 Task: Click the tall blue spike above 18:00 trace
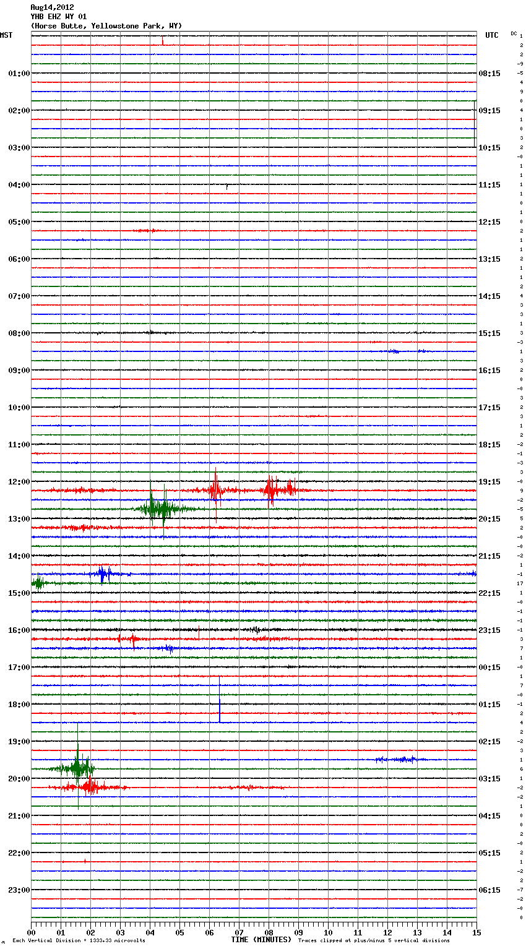click(220, 699)
